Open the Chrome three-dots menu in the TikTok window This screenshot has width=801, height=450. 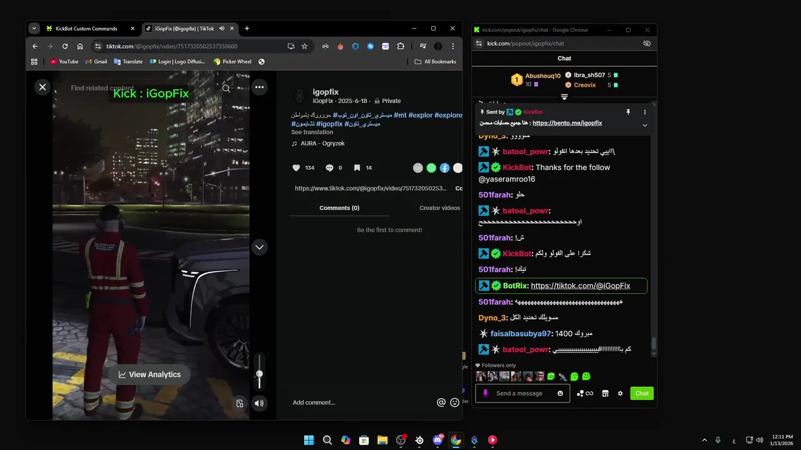tap(453, 46)
